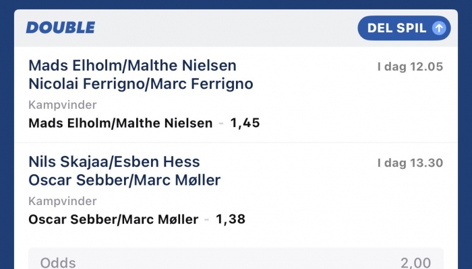Tap the DEL SPIL button
Screen dimensions: 472x269
[x=404, y=28]
